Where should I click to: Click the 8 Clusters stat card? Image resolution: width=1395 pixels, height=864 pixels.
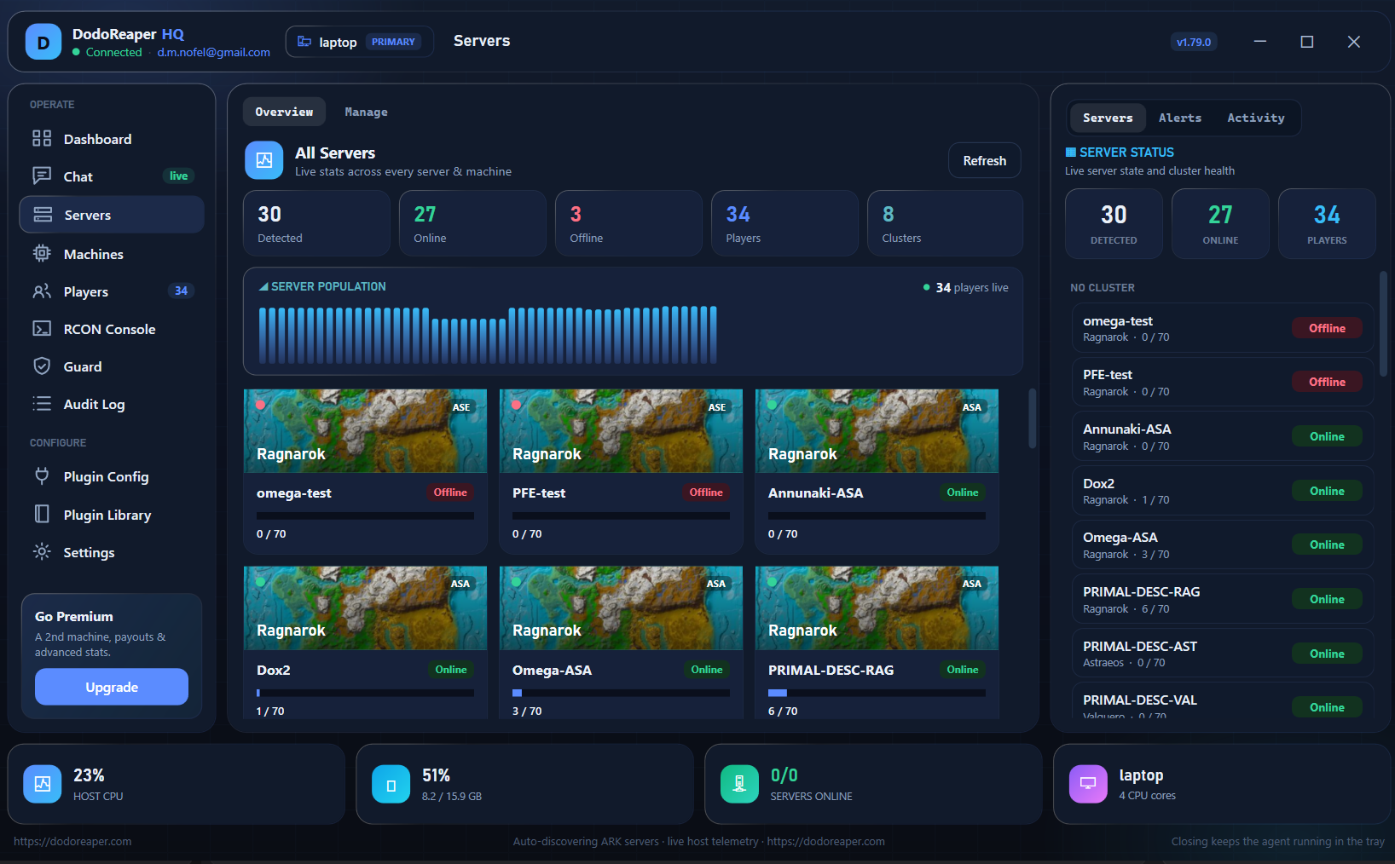[945, 223]
